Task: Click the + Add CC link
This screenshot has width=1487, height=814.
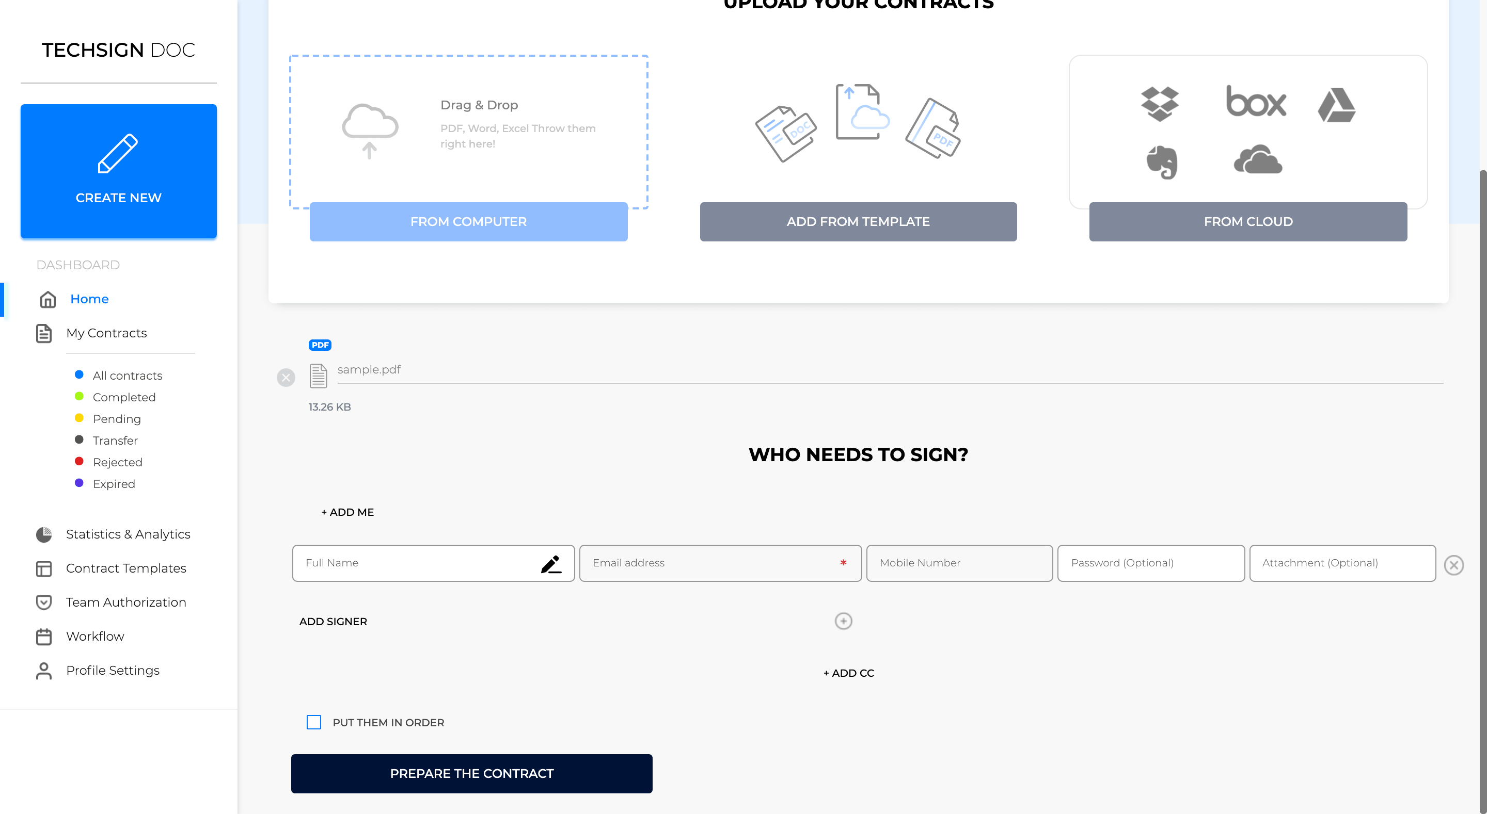Action: click(848, 673)
